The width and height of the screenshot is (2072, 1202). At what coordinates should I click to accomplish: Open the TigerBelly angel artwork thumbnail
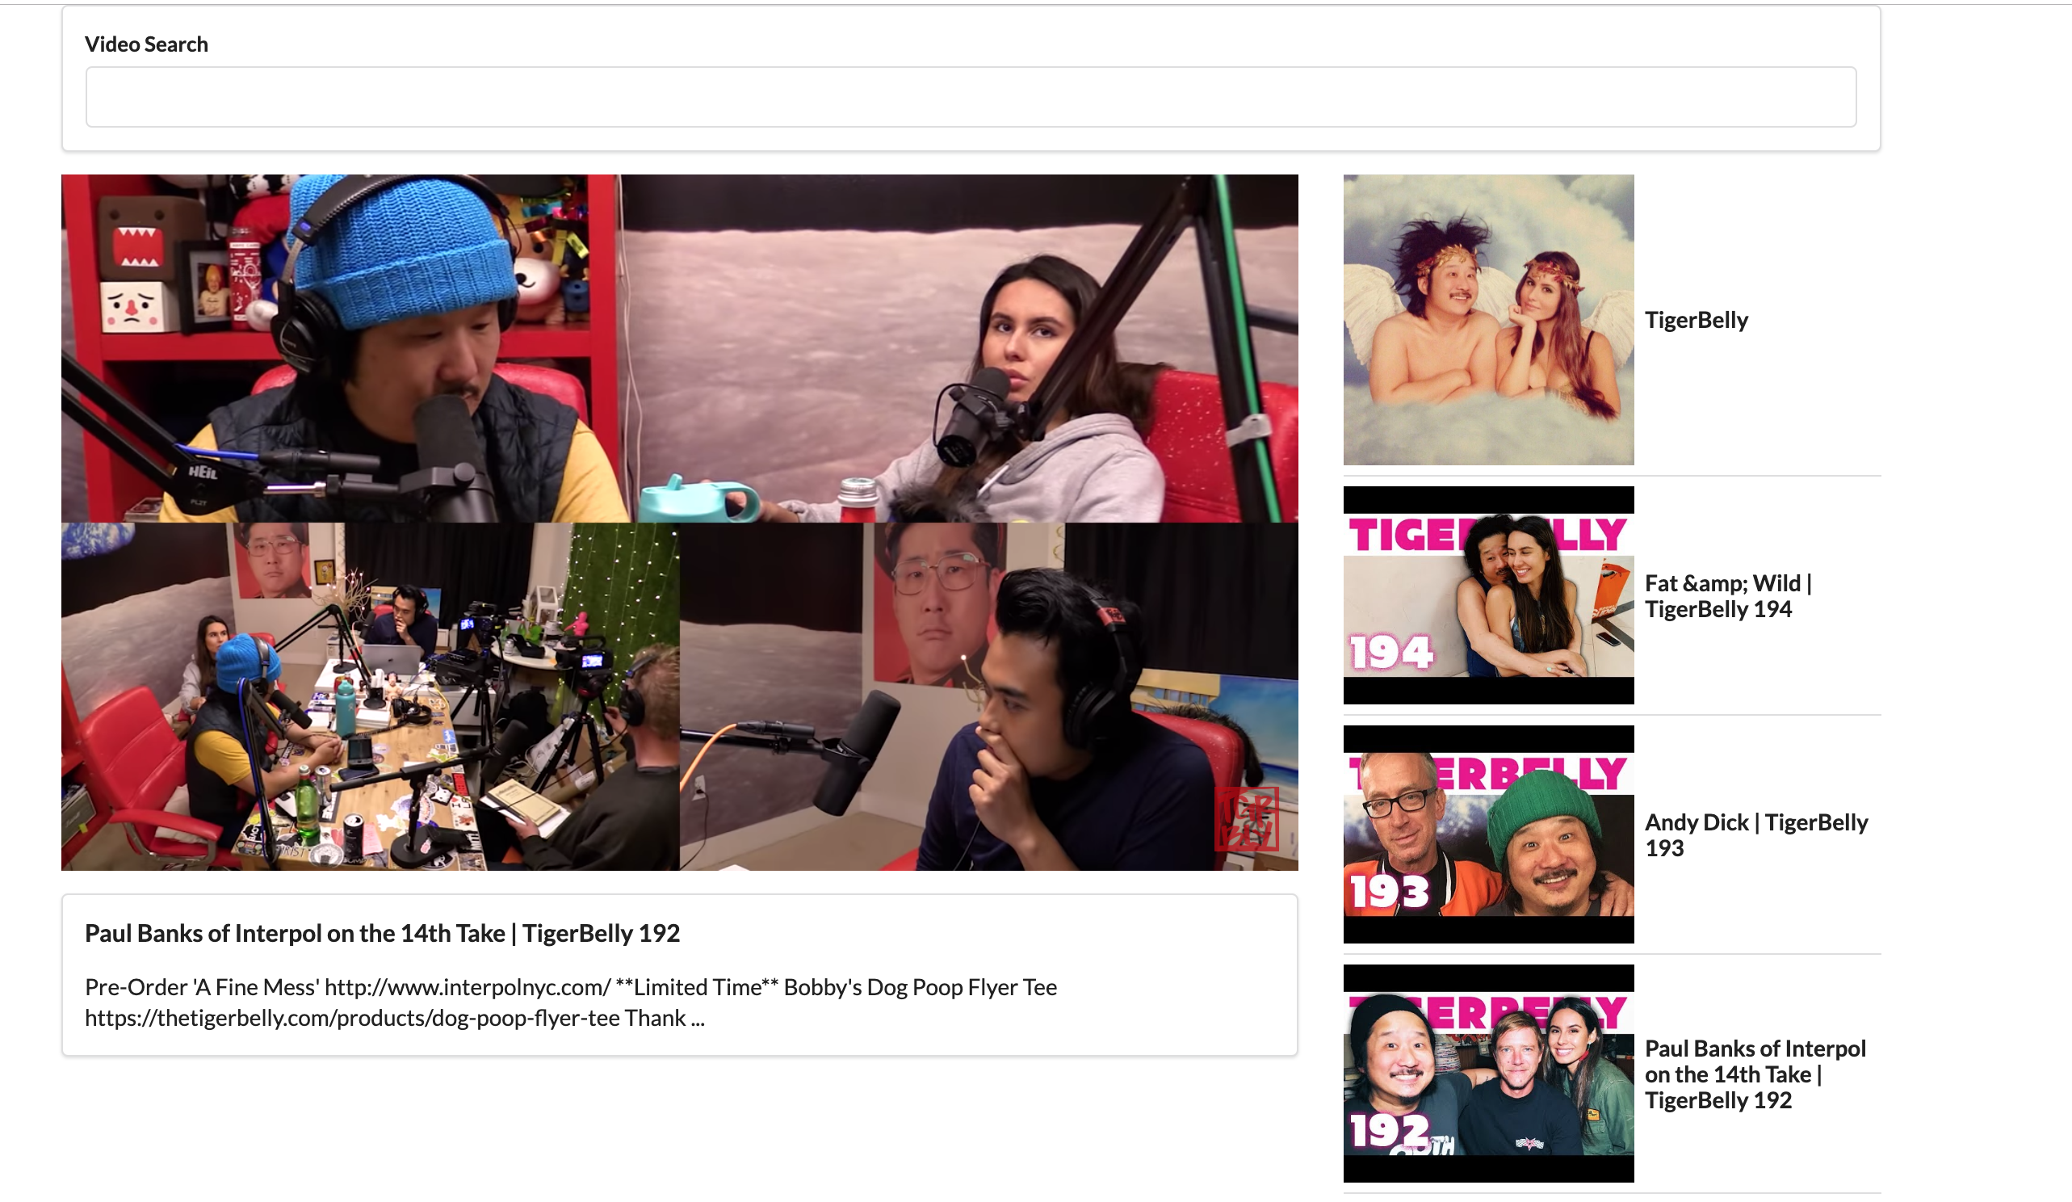pos(1488,320)
